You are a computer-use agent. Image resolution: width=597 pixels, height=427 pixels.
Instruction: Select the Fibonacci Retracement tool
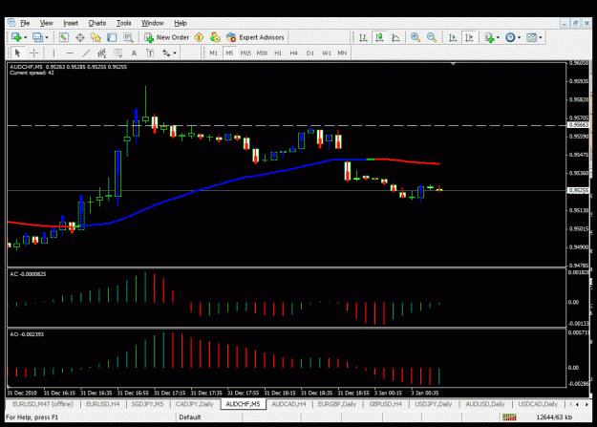(117, 53)
